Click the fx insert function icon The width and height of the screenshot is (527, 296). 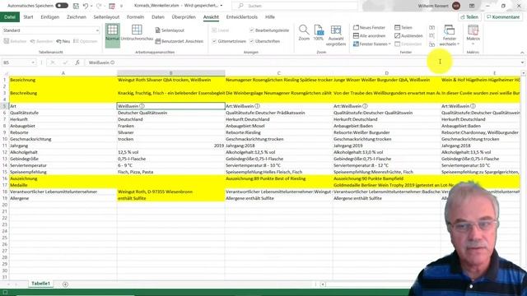click(77, 62)
